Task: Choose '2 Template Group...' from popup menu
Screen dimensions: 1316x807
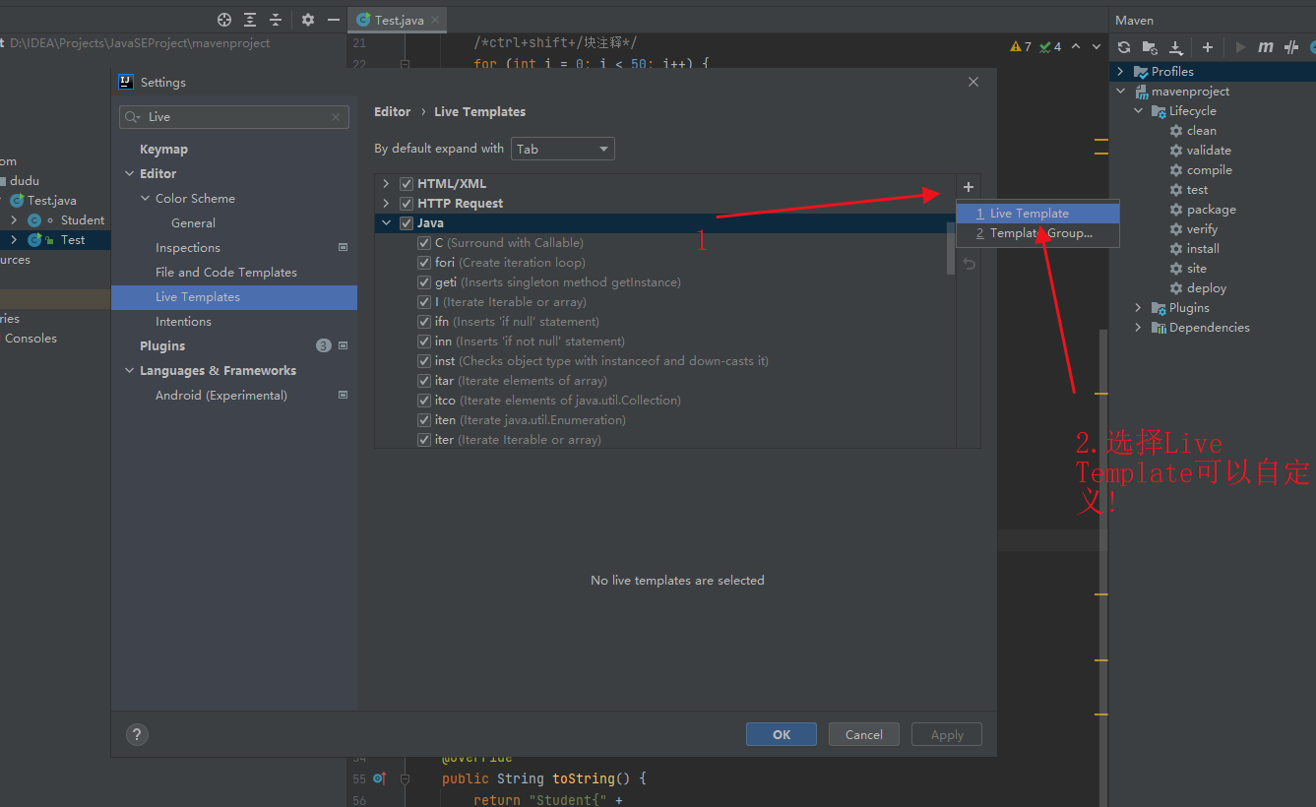Action: pyautogui.click(x=1037, y=233)
